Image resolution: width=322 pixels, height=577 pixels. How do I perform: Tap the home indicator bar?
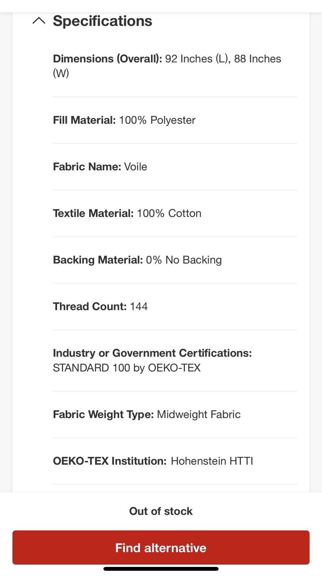(161, 569)
